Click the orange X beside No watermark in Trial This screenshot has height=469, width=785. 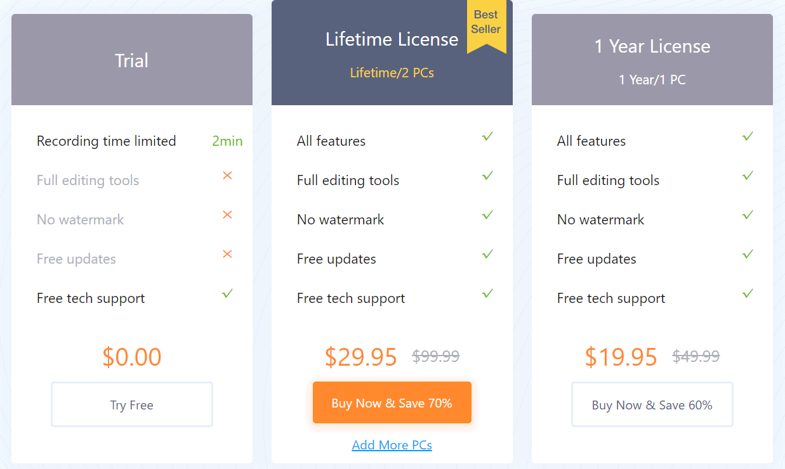coord(227,215)
